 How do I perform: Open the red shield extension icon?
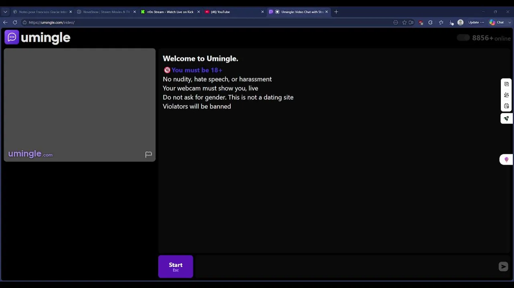(x=421, y=22)
